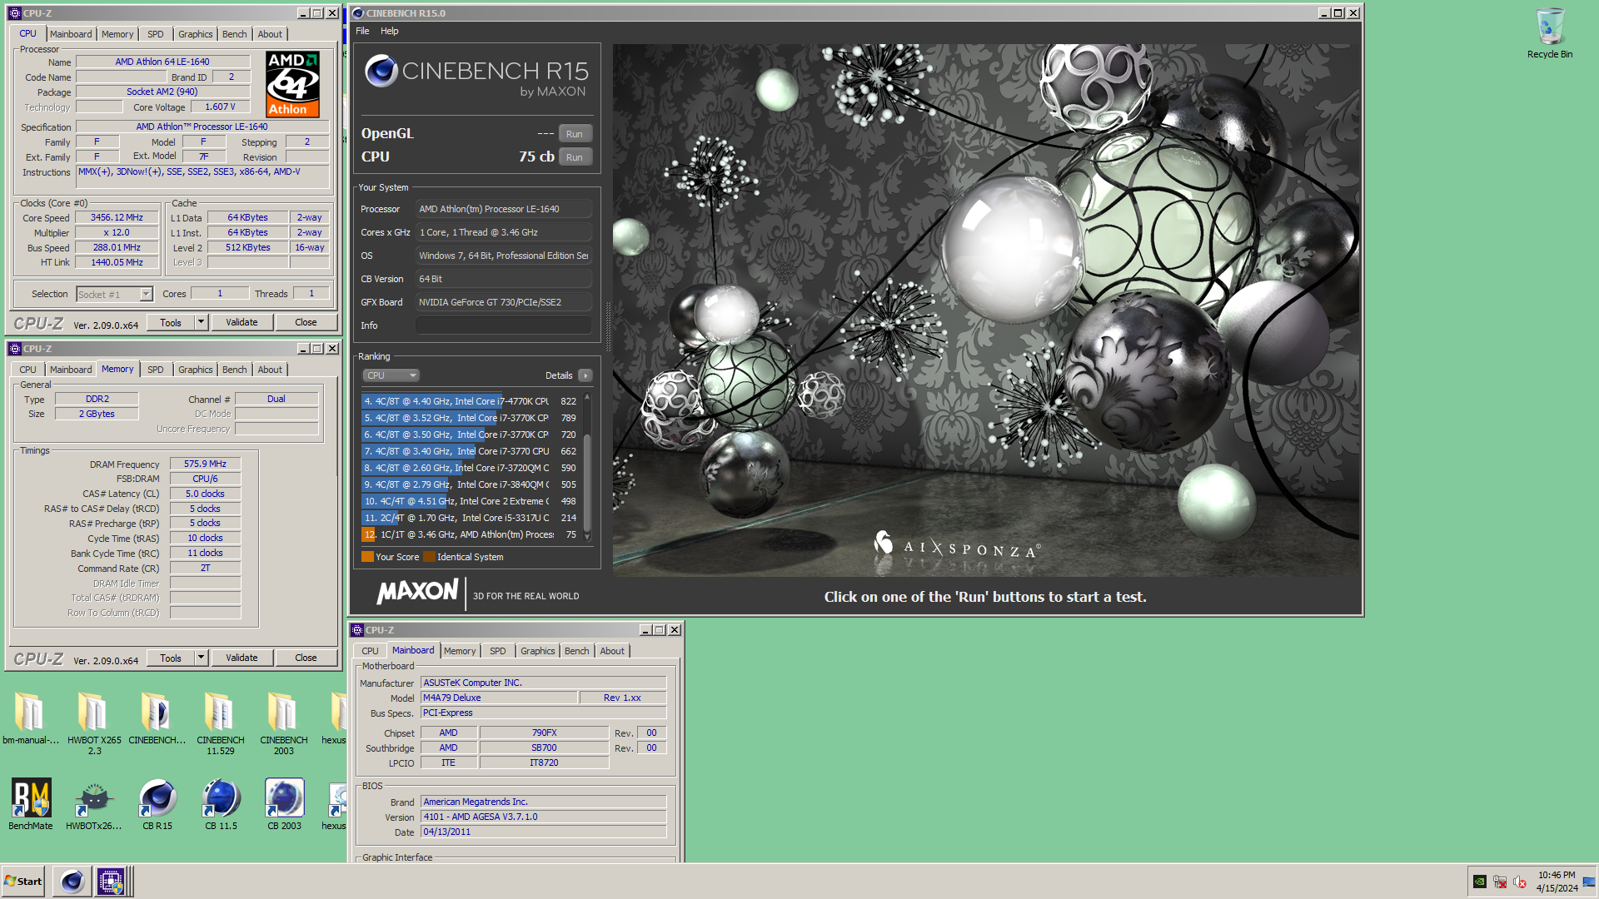Click the Cinebench R15 logo
Viewport: 1599px width, 899px height.
[476, 77]
